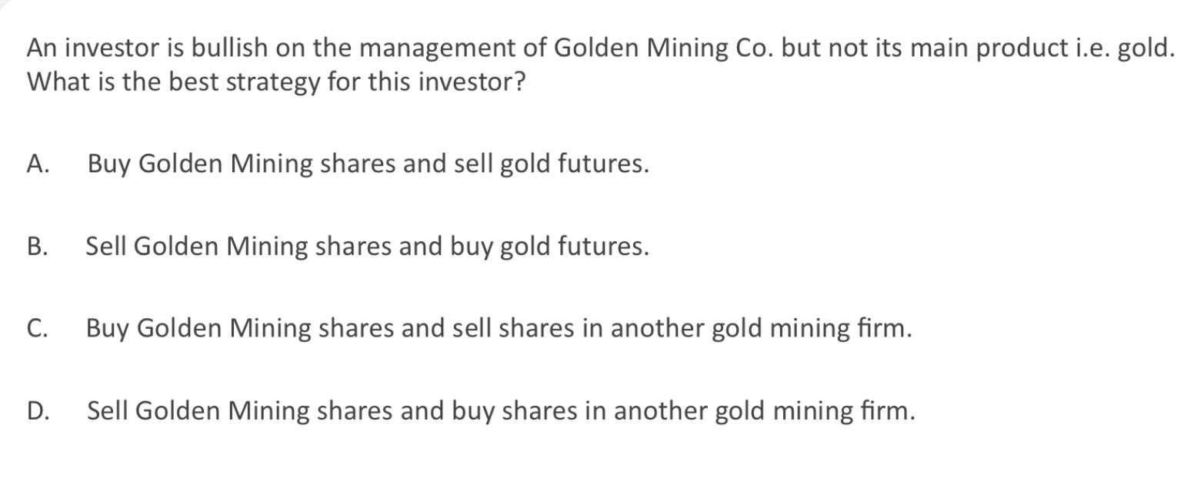Click "gold futures" in option A
1184x491 pixels.
point(574,164)
